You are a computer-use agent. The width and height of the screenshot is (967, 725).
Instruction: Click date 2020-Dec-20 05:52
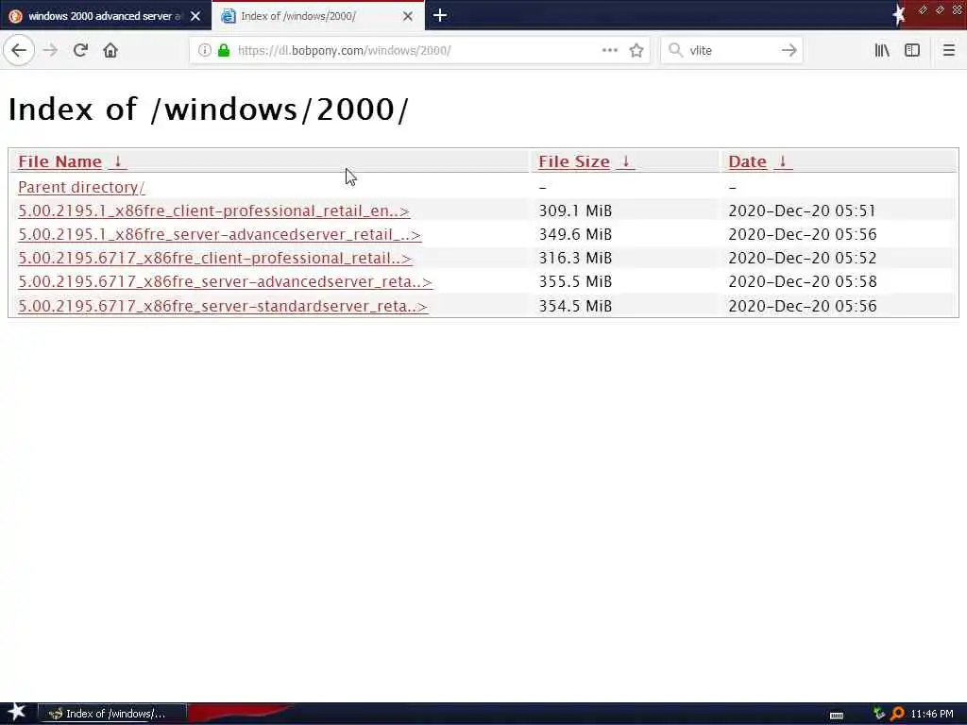[803, 258]
